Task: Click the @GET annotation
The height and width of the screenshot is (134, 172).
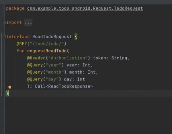Action: (22, 44)
